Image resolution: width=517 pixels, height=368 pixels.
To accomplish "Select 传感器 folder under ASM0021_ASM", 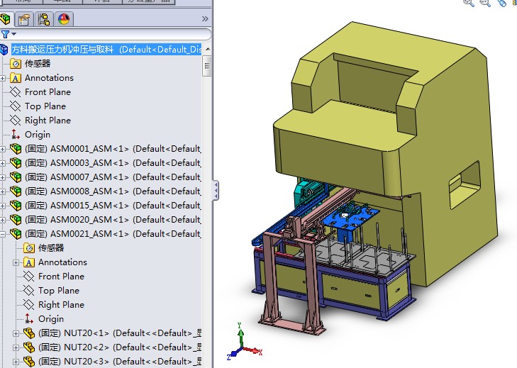I will (x=51, y=247).
